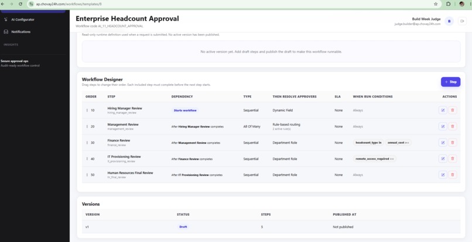This screenshot has width=472, height=242.
Task: Delete the IT Provisioning Review step
Action: coord(453,159)
